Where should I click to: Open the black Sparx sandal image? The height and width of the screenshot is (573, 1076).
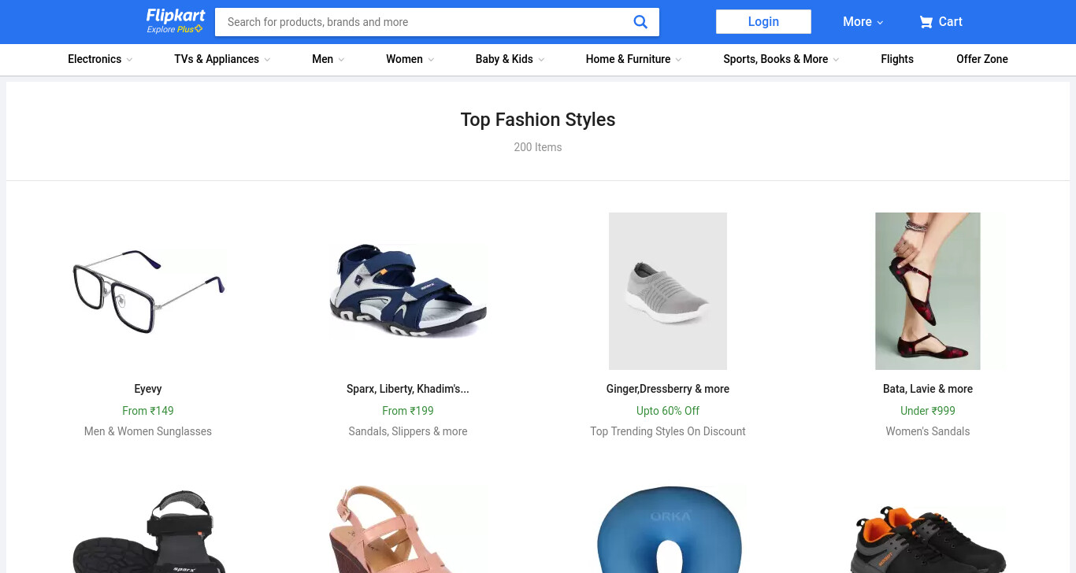(148, 530)
